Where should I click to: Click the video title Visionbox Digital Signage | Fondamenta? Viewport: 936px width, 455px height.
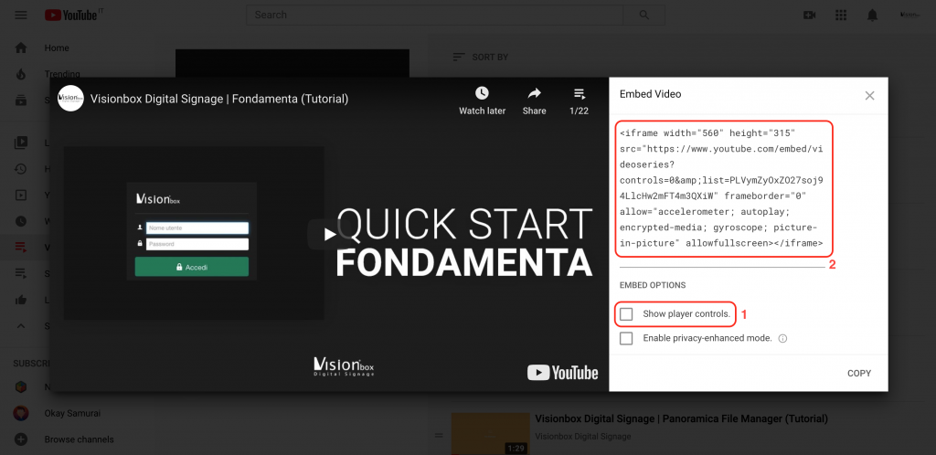(219, 99)
